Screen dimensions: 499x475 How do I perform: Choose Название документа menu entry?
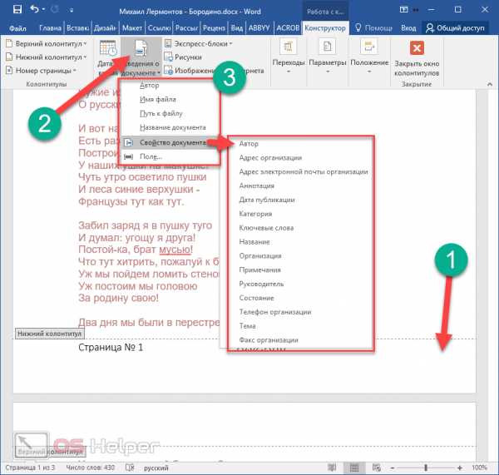[173, 127]
